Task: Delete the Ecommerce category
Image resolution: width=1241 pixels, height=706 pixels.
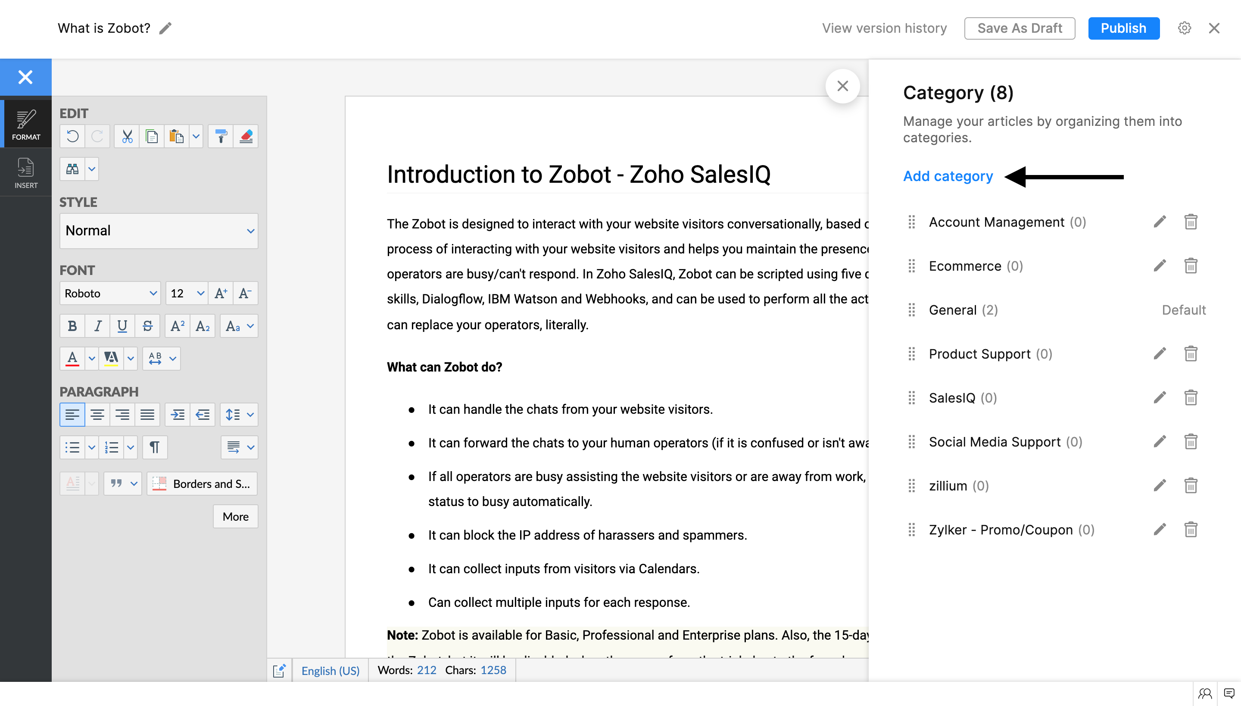Action: 1191,266
